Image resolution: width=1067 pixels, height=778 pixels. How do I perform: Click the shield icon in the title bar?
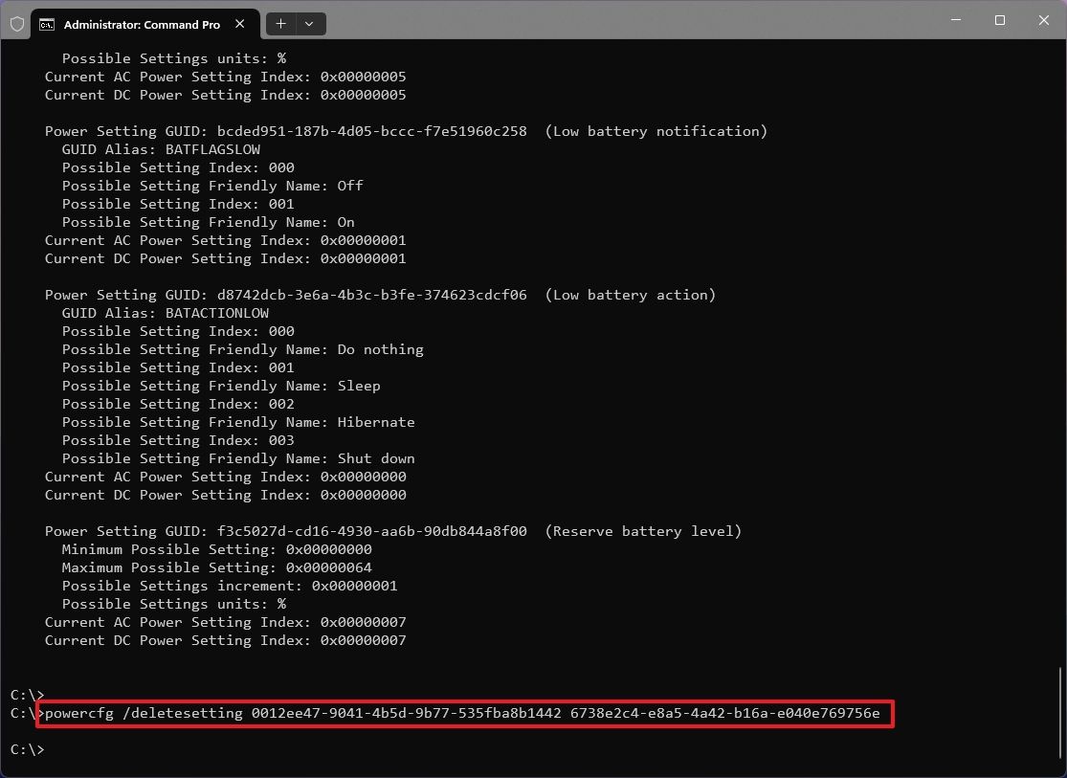point(17,23)
